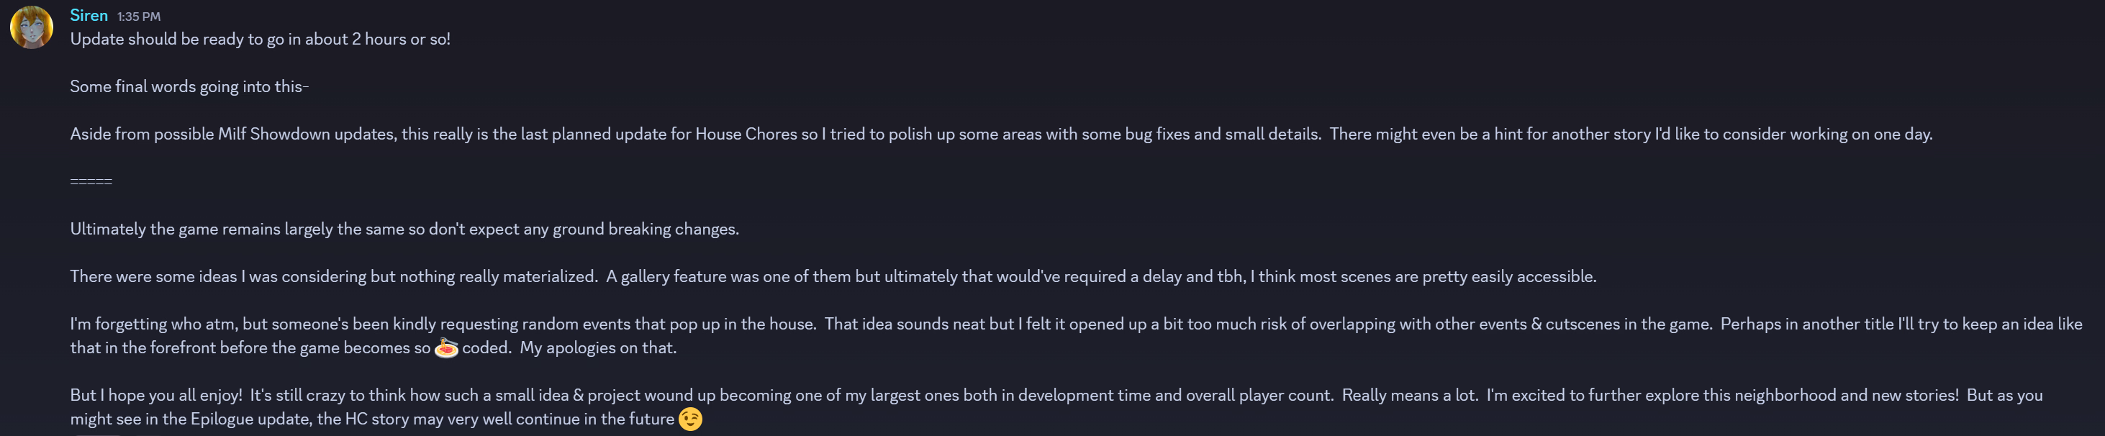The width and height of the screenshot is (2105, 436).
Task: Click the "Some final words going into this" line
Action: [x=189, y=86]
